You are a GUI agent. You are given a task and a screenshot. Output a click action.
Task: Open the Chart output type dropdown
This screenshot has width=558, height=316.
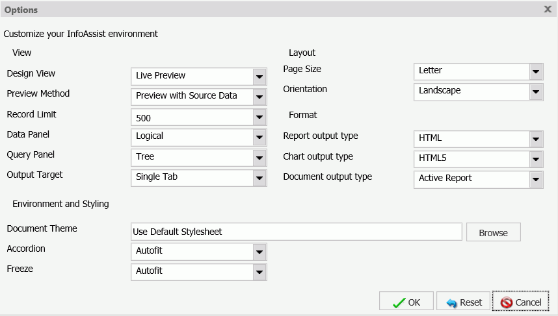(x=478, y=159)
